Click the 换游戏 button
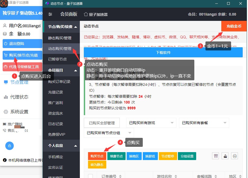Image resolution: width=248 pixels, height=178 pixels. (x=150, y=156)
